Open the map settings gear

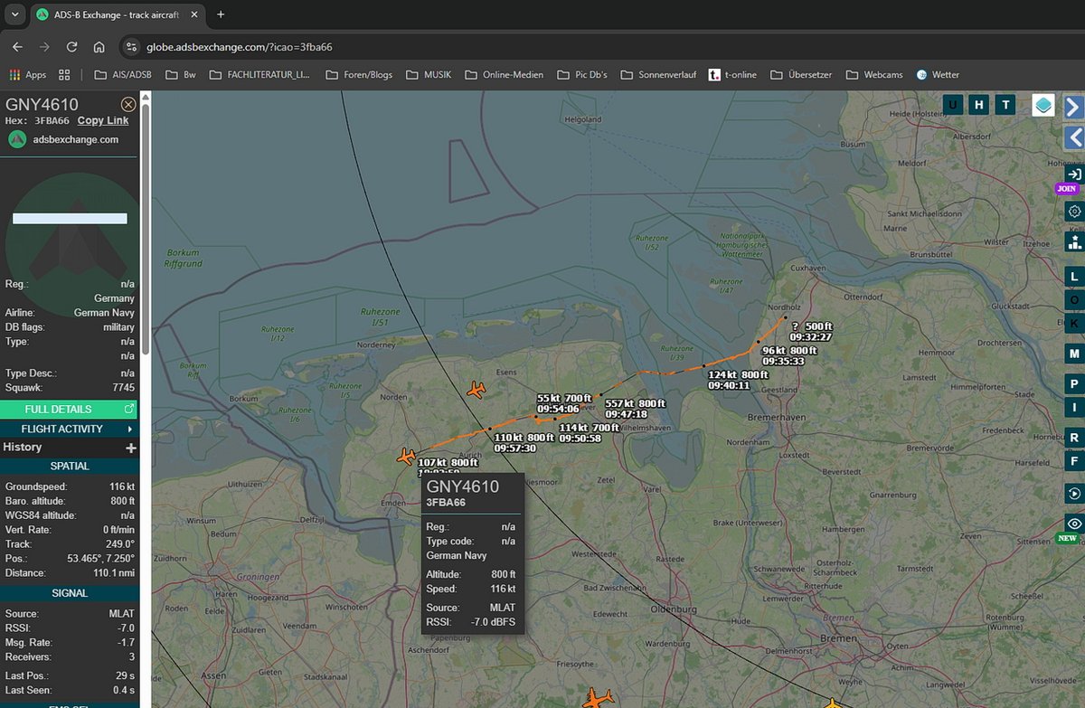click(x=1074, y=211)
